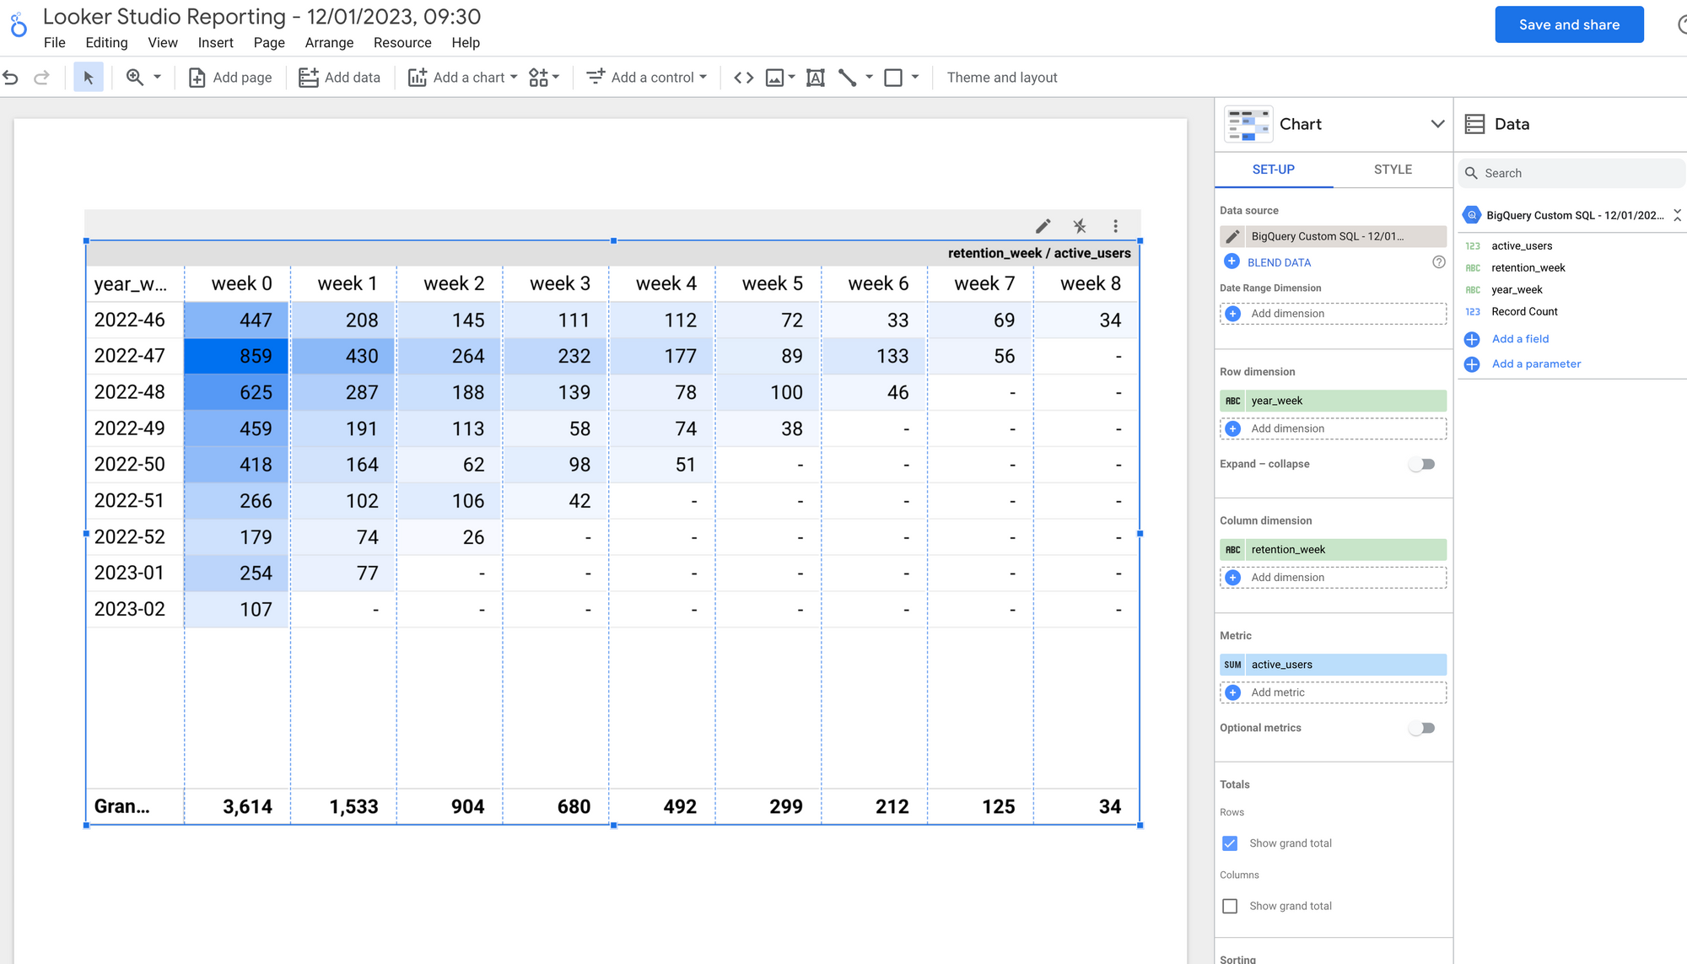
Task: Select the Undo icon in the toolbar
Action: point(11,77)
